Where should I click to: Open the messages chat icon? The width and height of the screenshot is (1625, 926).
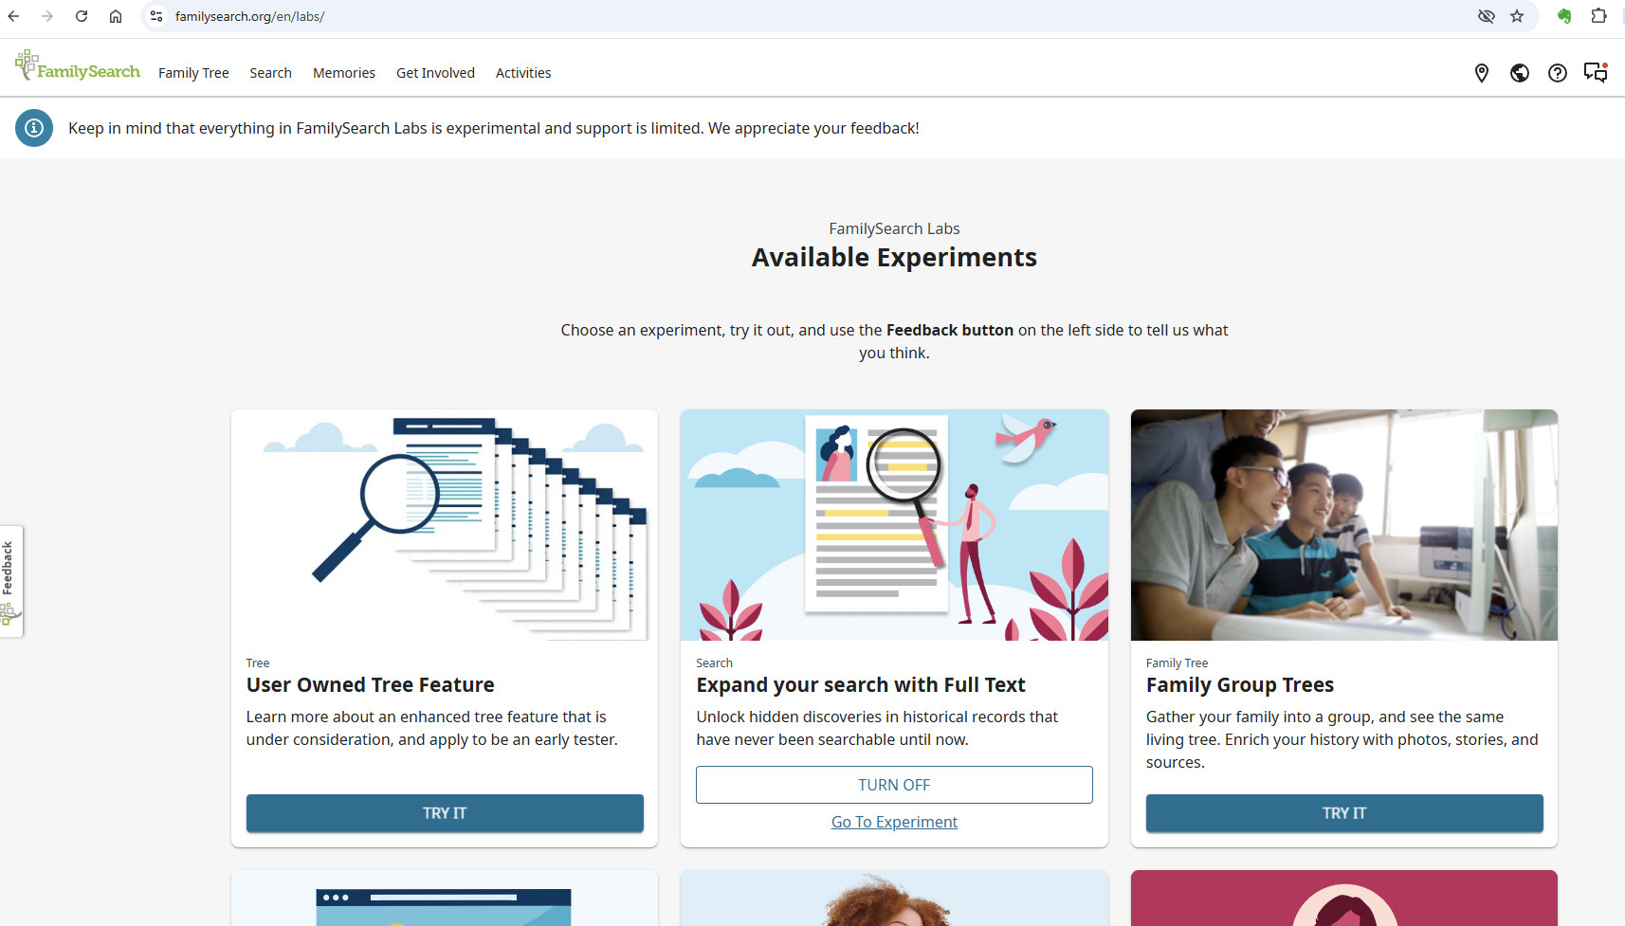tap(1596, 73)
